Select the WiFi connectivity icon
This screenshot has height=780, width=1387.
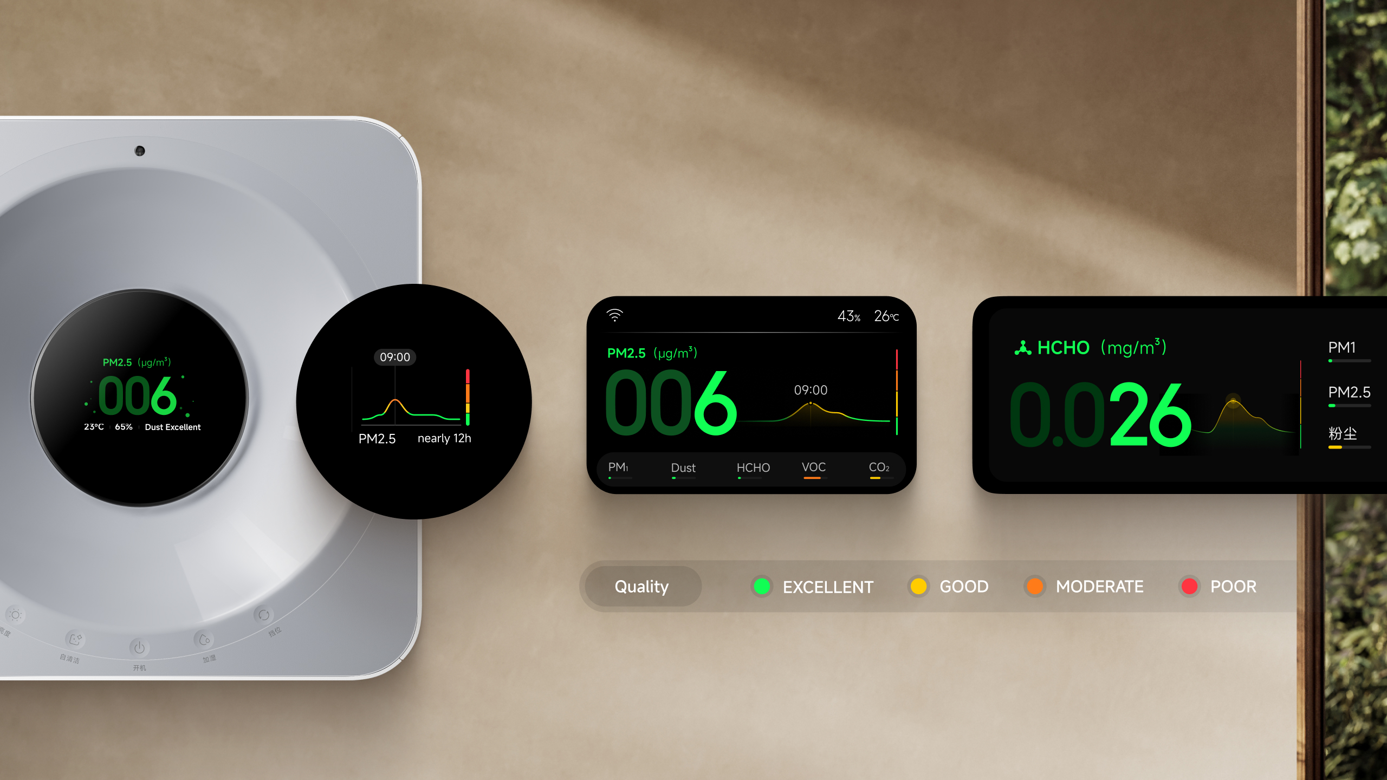(x=614, y=313)
